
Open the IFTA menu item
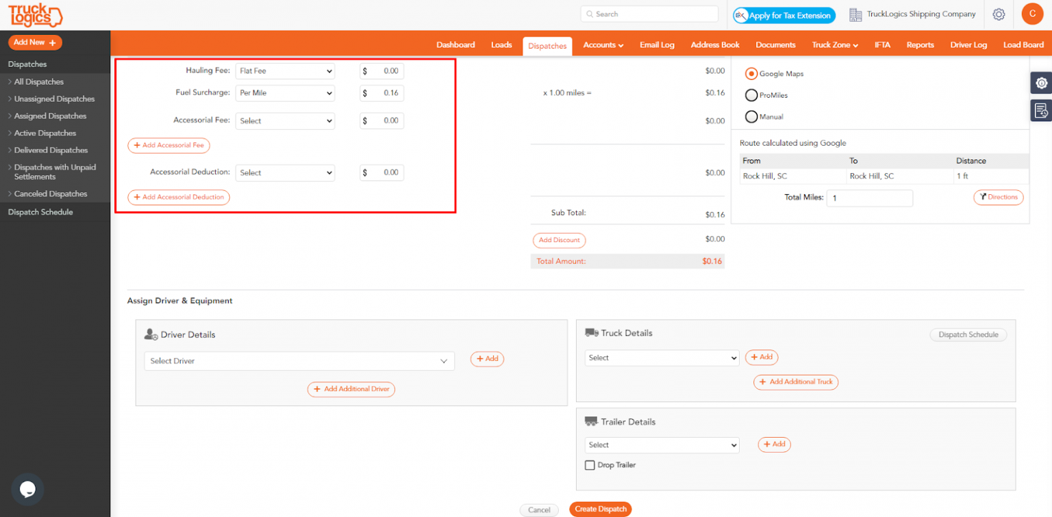click(882, 44)
